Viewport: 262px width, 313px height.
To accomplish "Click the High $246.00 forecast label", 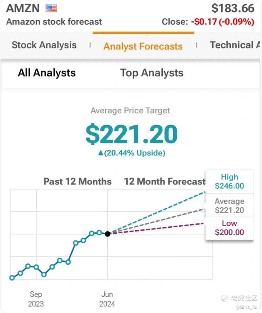I will (229, 181).
